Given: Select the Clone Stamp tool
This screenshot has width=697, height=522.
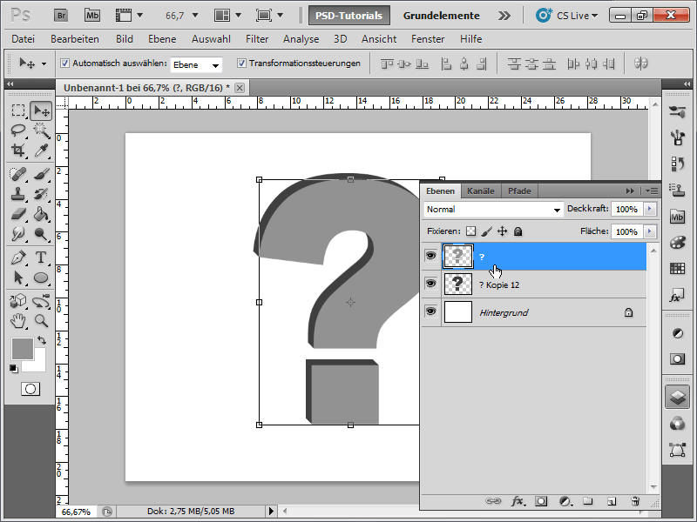Looking at the screenshot, I should pos(18,194).
